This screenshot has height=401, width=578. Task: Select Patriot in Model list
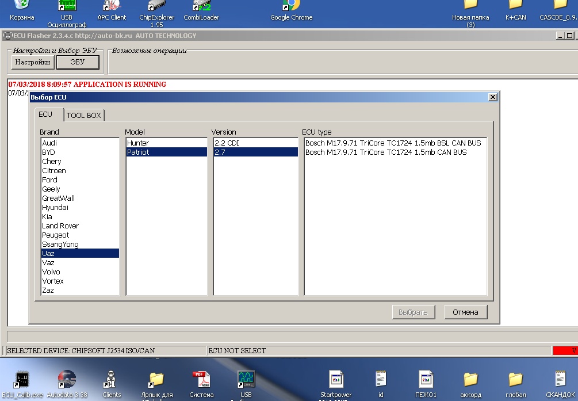[167, 152]
